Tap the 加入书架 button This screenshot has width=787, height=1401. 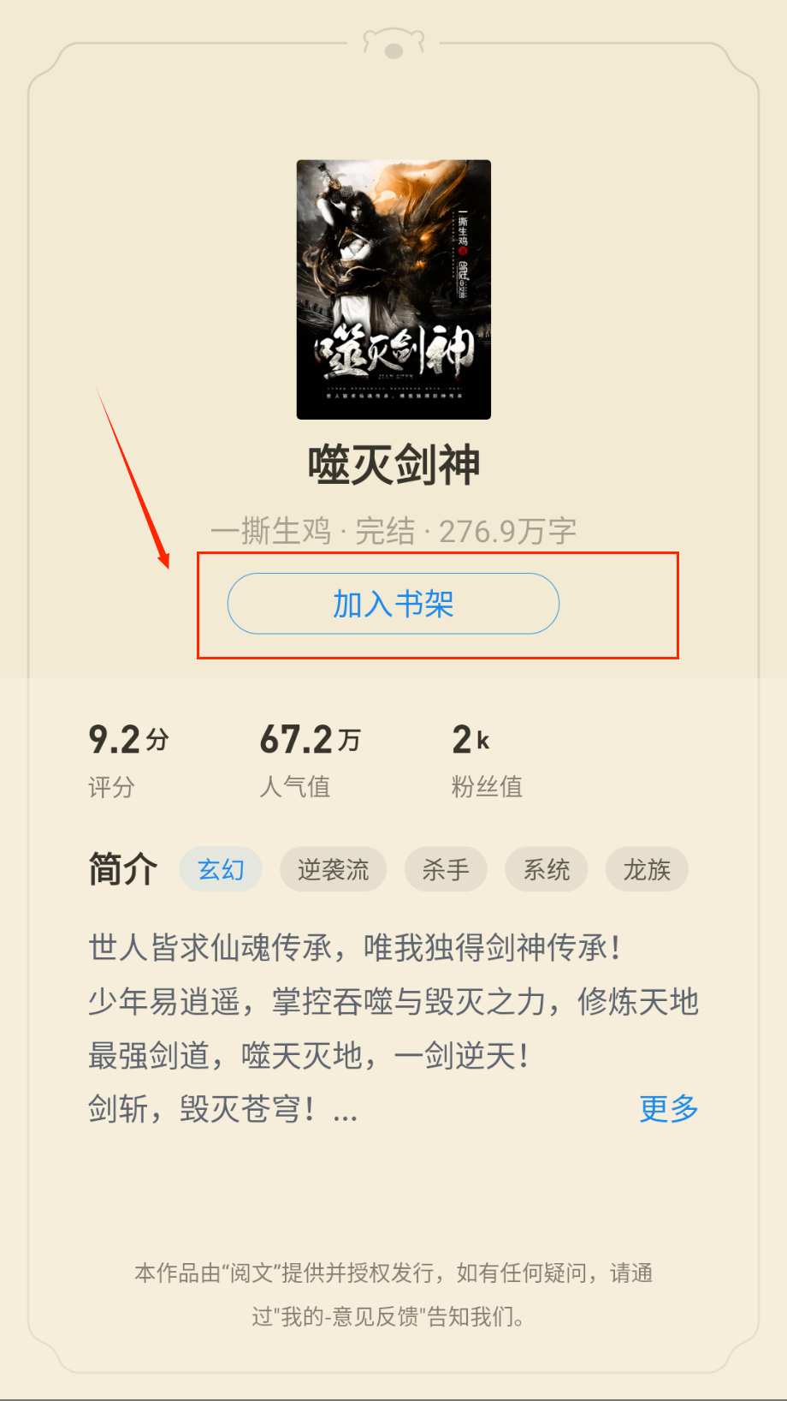(393, 604)
